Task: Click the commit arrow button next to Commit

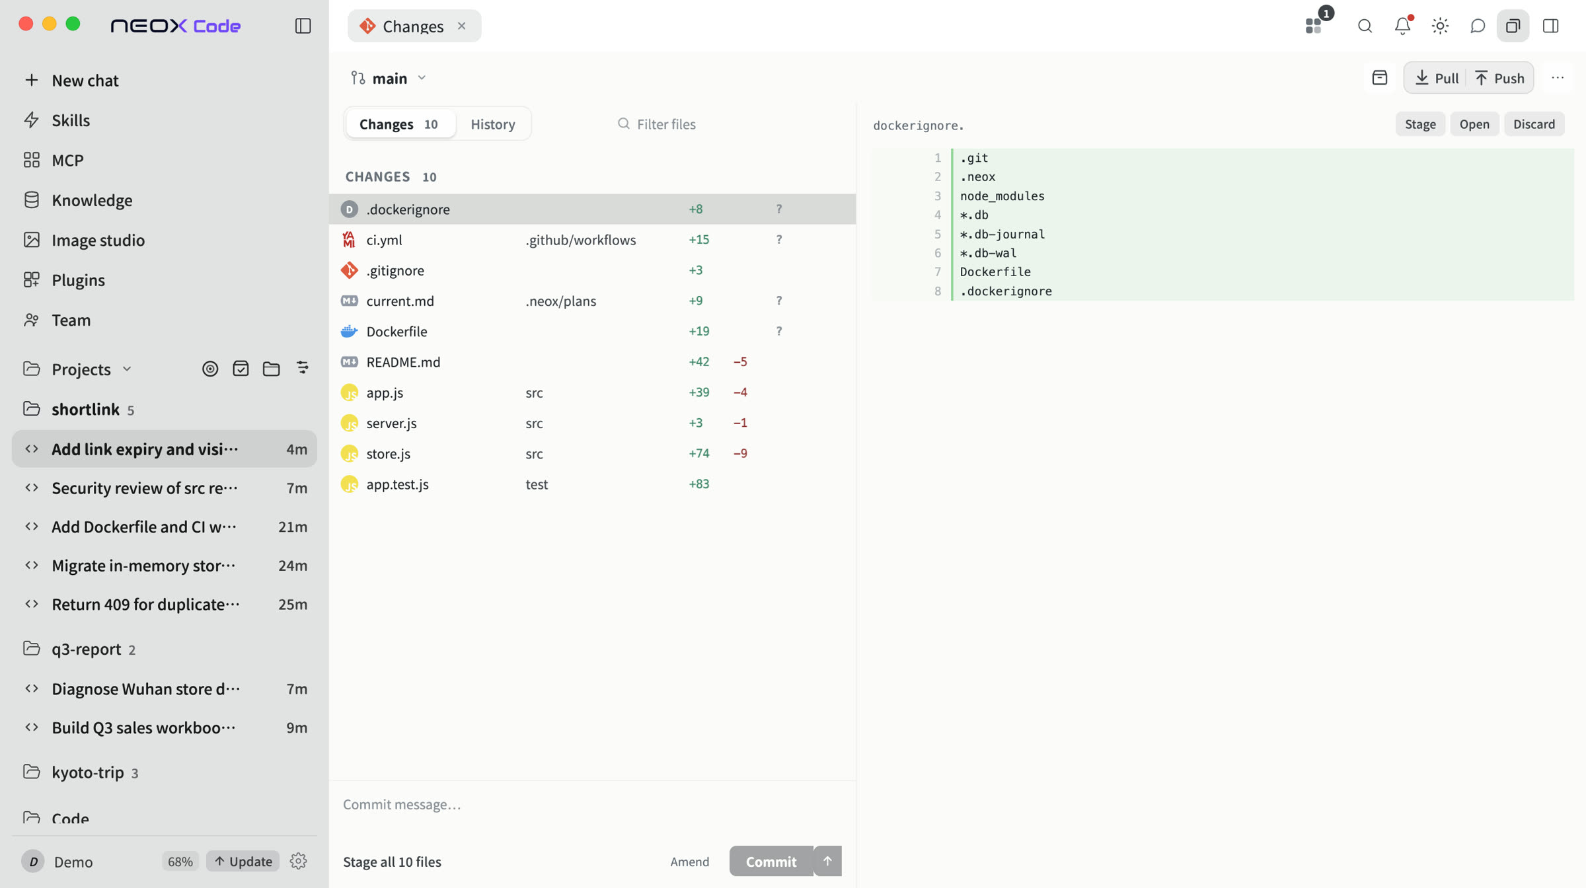Action: coord(827,861)
